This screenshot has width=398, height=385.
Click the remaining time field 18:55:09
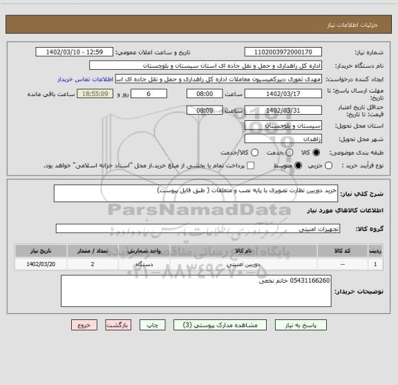(x=95, y=94)
